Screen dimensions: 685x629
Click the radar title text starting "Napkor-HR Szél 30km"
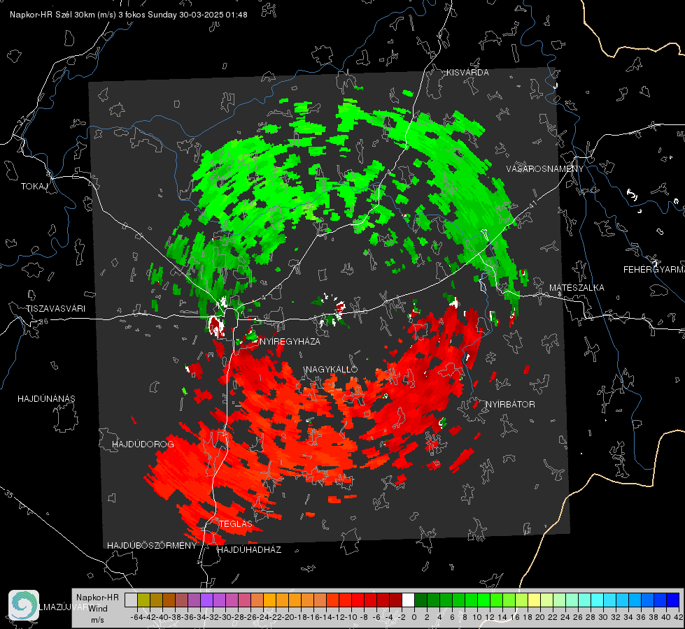click(129, 15)
